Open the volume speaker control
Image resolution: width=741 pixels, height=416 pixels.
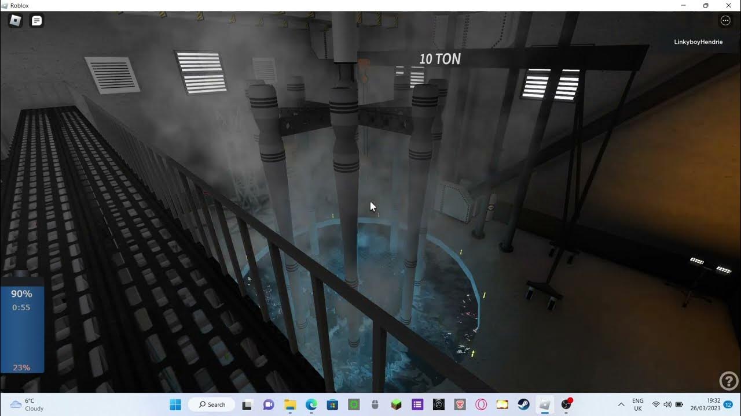click(667, 404)
